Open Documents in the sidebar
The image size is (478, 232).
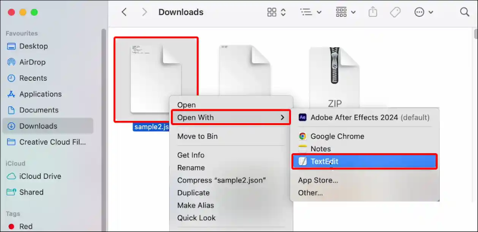[x=48, y=110]
